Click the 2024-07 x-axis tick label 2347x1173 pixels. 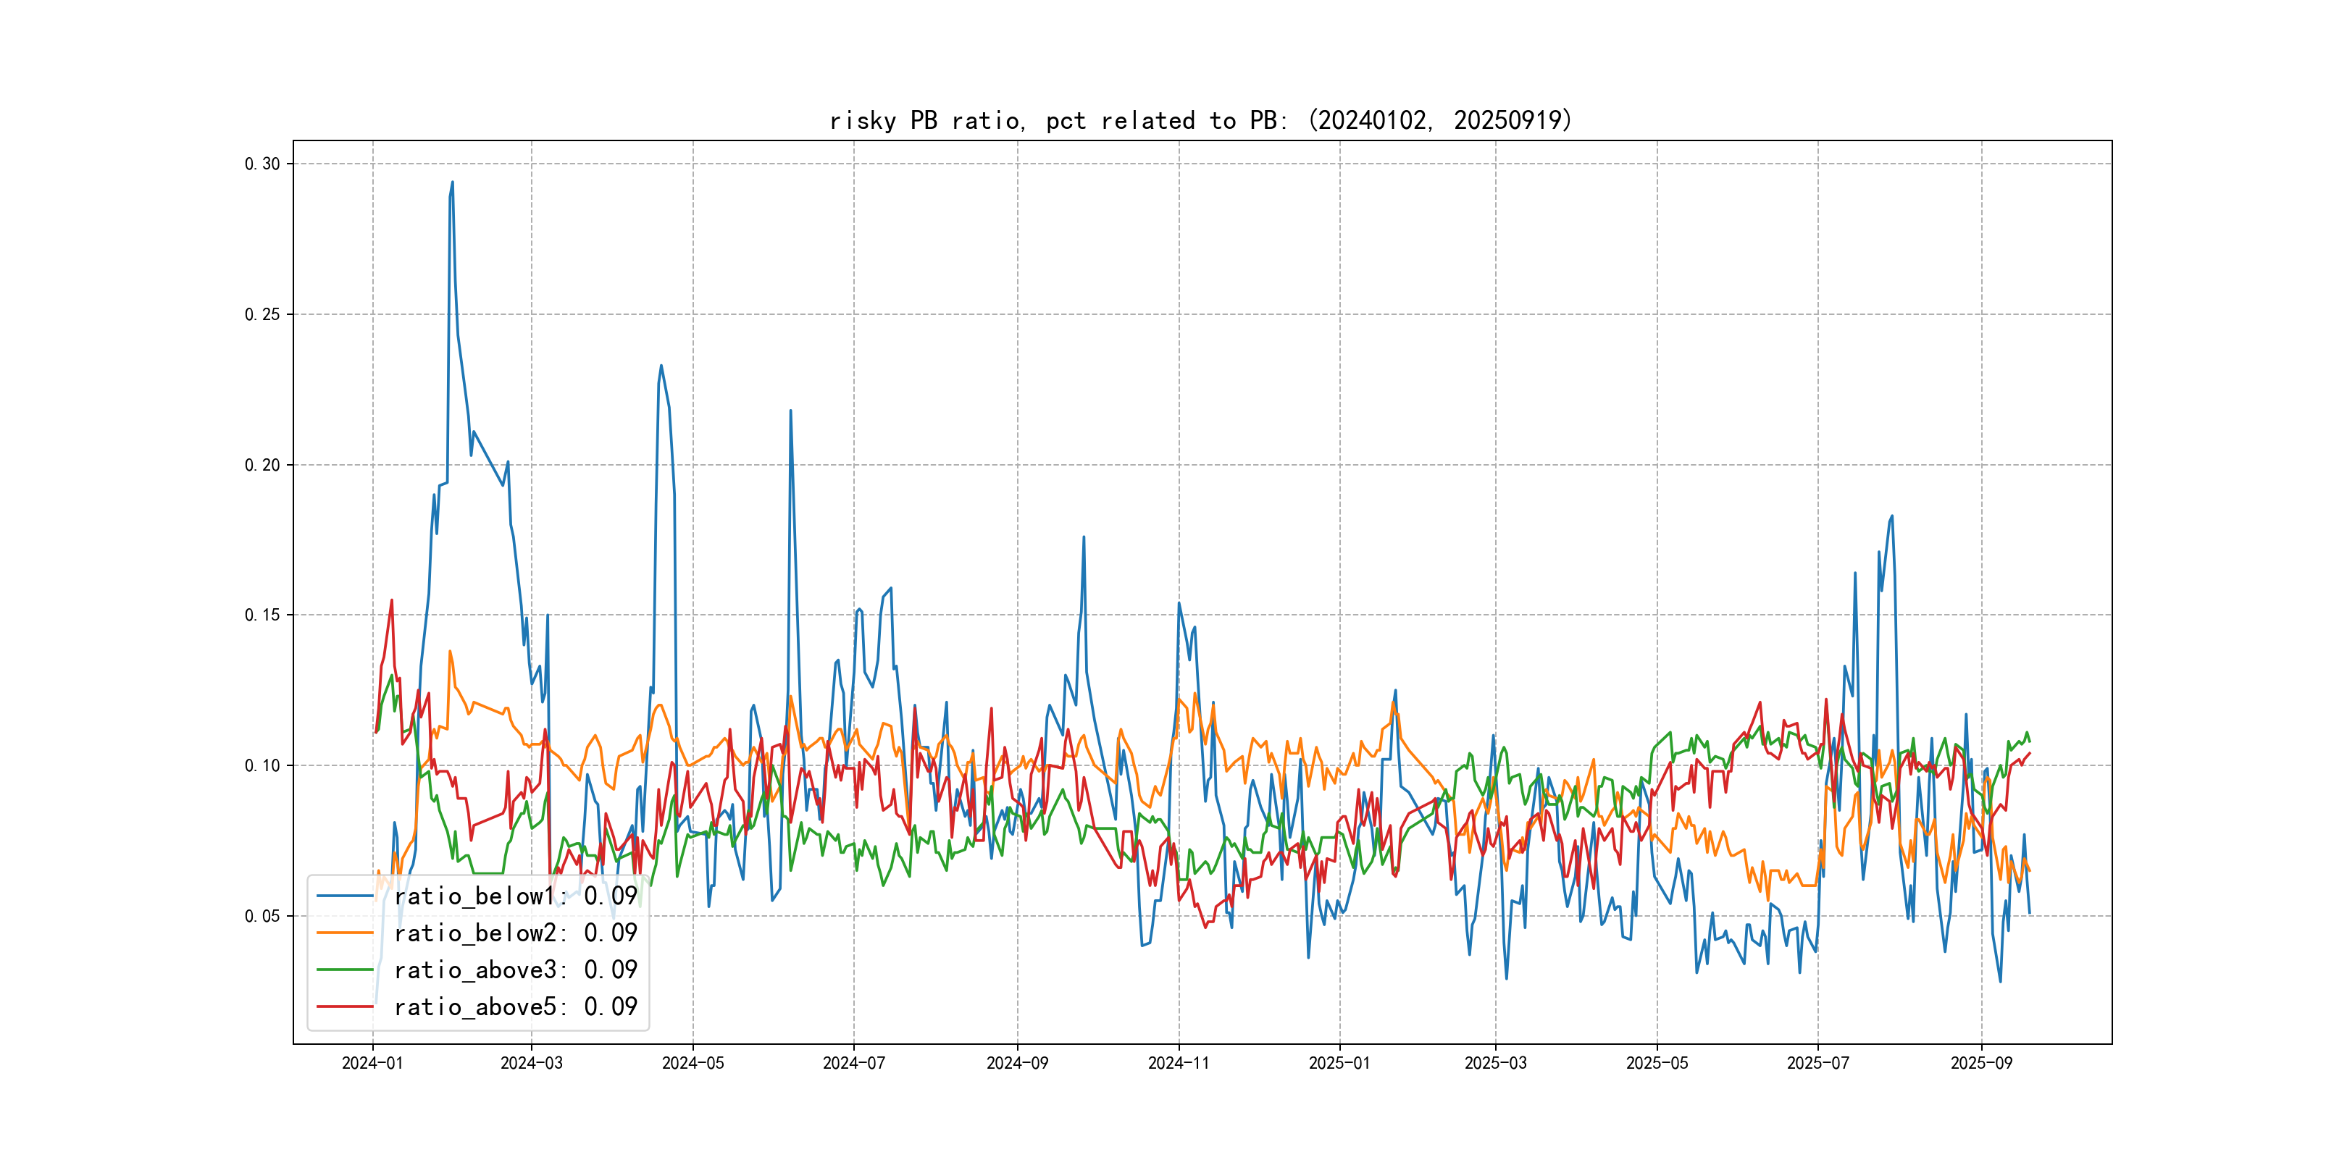click(854, 1063)
